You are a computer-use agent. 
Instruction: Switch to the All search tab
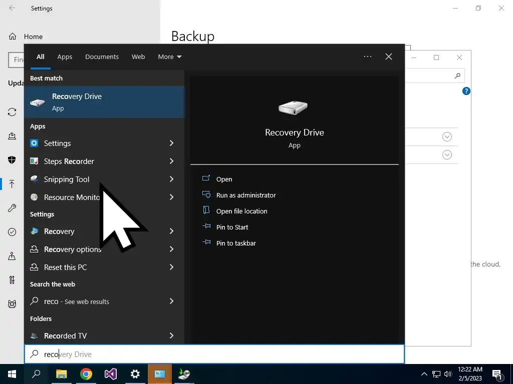(40, 57)
